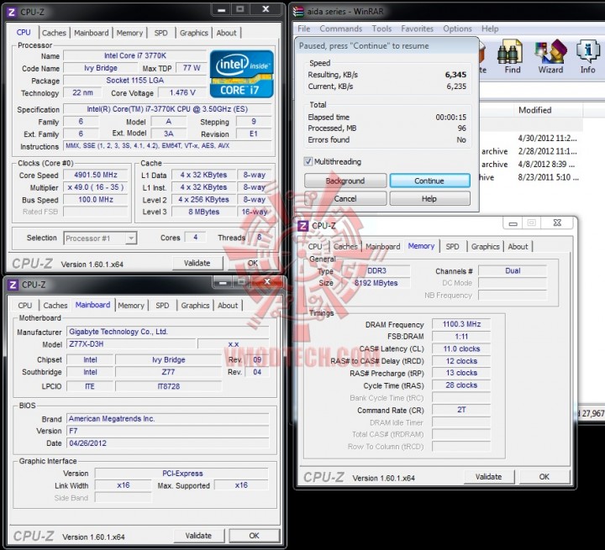605x550 pixels.
Task: Click Validate in Memory CPU-Z window
Action: click(x=488, y=477)
